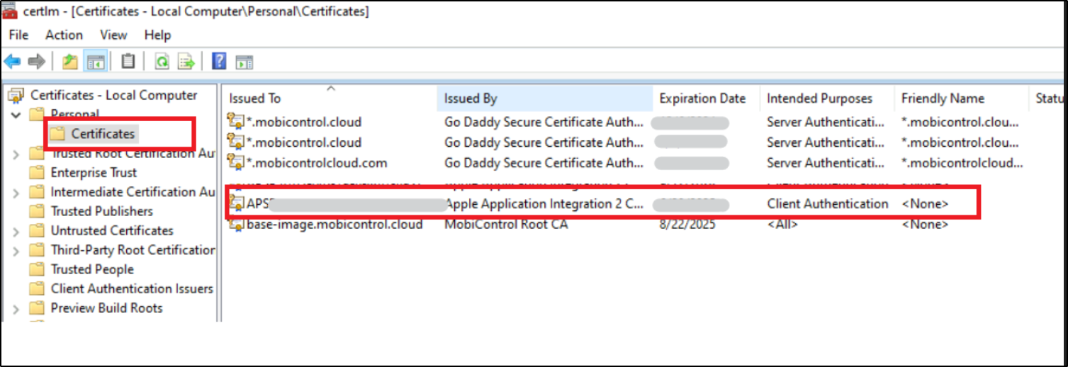Click the Export List toolbar icon
Screen dimensions: 1068x367
pos(186,62)
